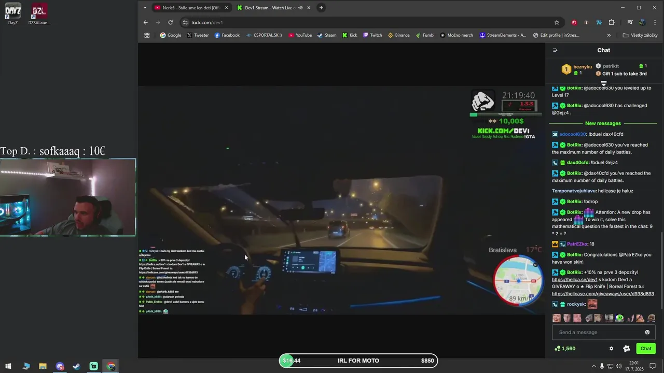Open the Facebook bookmark
This screenshot has height=373, width=664.
pos(227,35)
